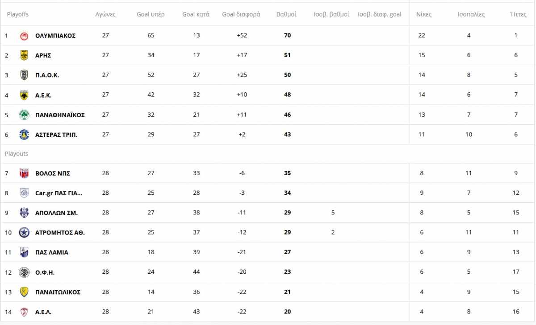This screenshot has width=536, height=325.
Task: Click the Atromitos star crest
Action: (x=24, y=232)
